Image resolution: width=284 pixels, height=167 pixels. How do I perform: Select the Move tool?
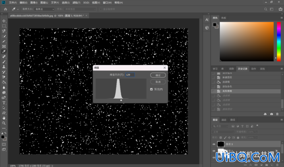tap(4, 21)
